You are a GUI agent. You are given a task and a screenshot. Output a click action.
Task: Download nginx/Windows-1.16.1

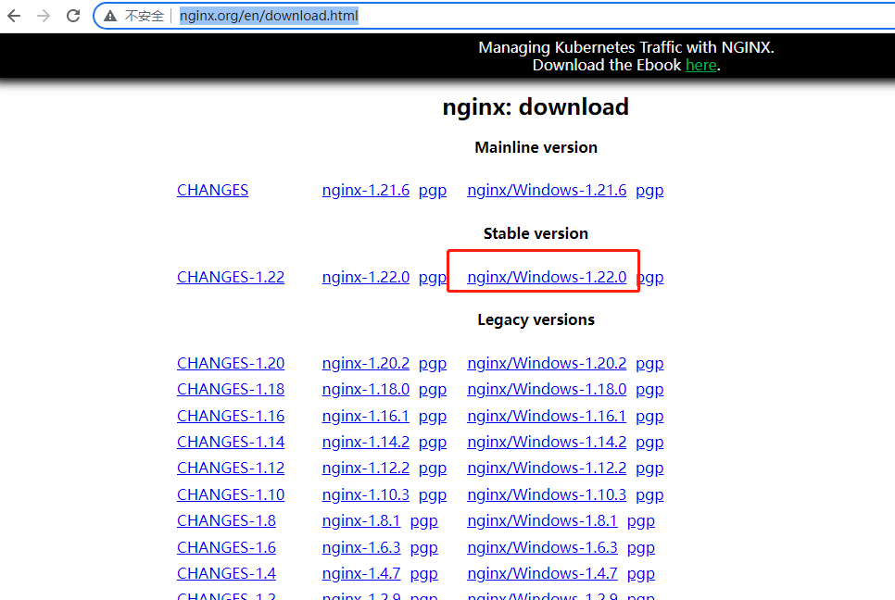[x=547, y=416]
